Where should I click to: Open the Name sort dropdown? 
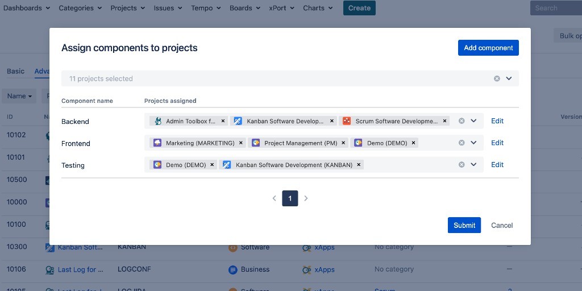tap(19, 96)
